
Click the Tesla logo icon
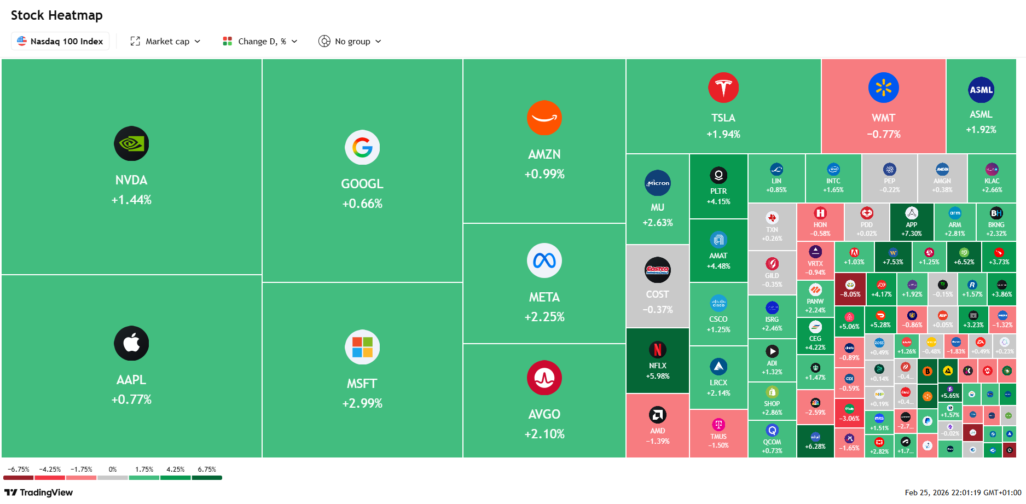click(x=723, y=88)
